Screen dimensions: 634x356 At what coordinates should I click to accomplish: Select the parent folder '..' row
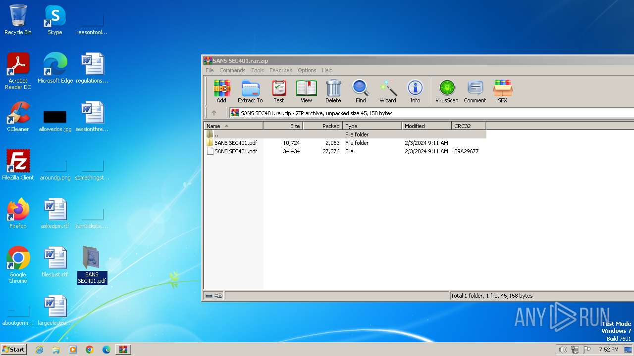coord(345,134)
